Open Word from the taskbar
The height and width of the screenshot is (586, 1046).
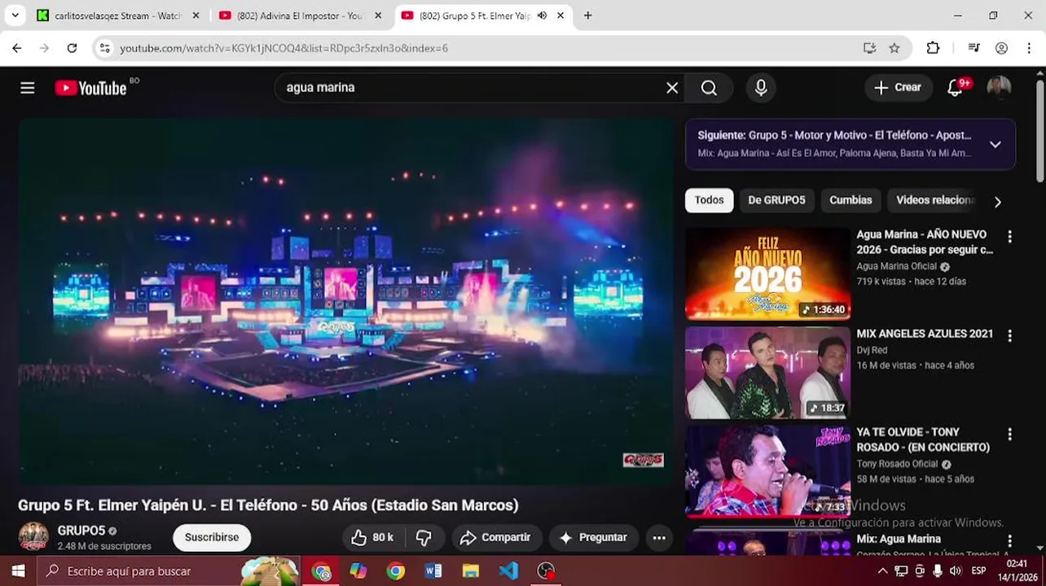(x=433, y=571)
